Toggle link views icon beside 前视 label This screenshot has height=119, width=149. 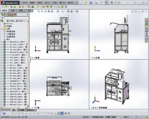tap(32, 58)
